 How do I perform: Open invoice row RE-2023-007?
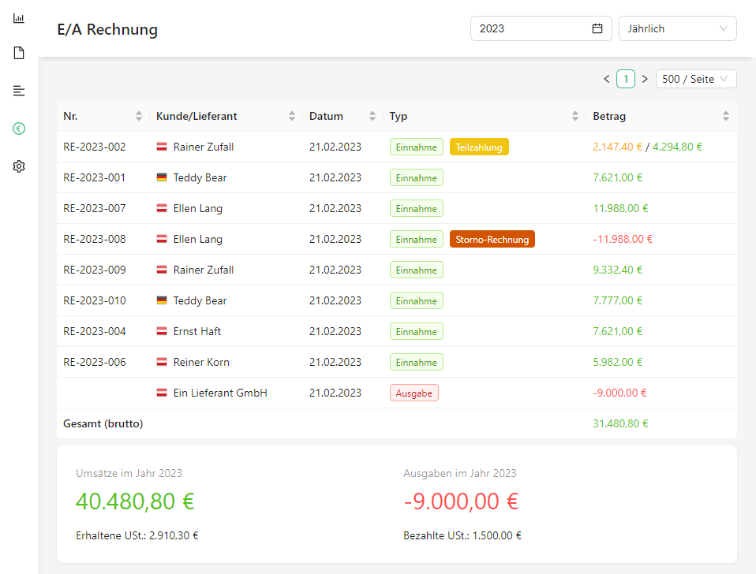click(95, 209)
